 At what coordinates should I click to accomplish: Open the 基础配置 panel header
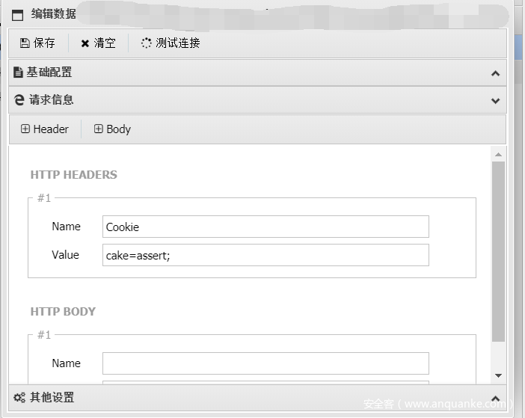coord(257,73)
